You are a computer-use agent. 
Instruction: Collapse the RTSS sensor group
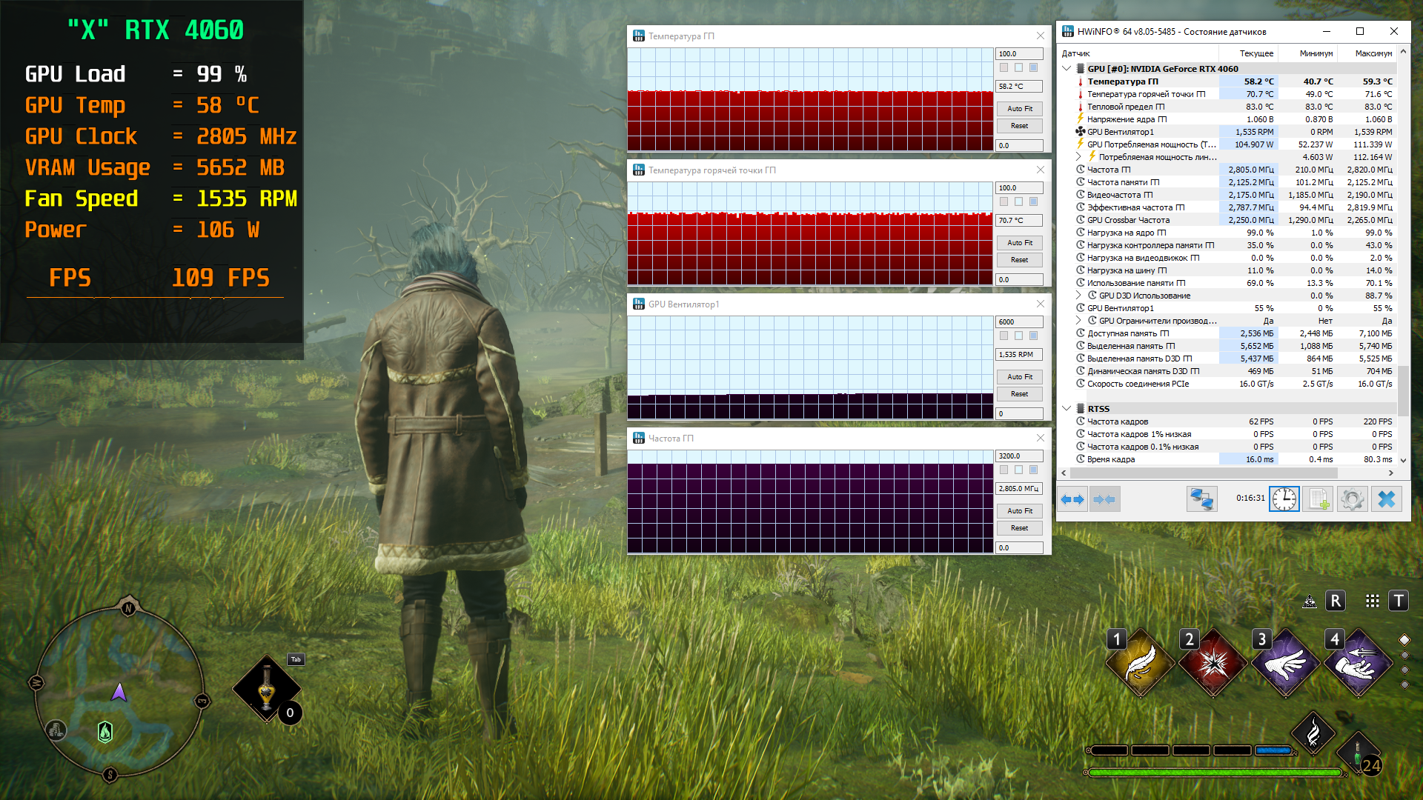point(1067,408)
